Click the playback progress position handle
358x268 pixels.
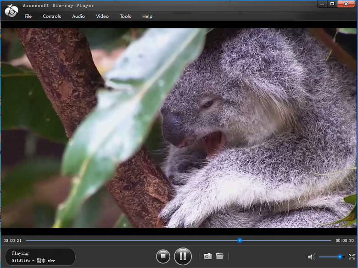point(240,240)
